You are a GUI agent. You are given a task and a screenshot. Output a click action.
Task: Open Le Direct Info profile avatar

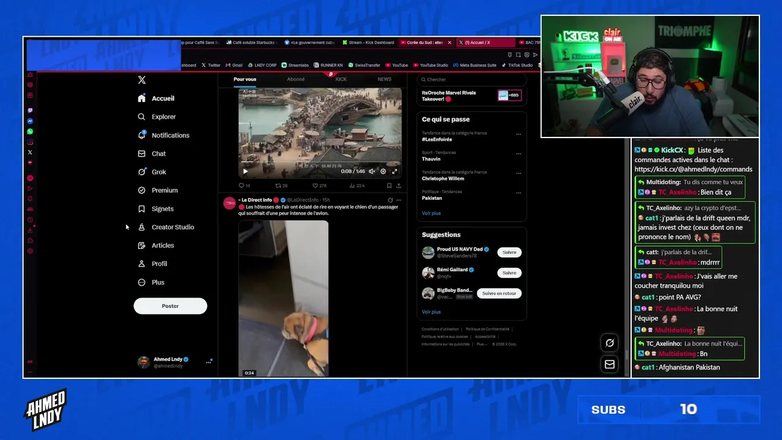[x=230, y=203]
